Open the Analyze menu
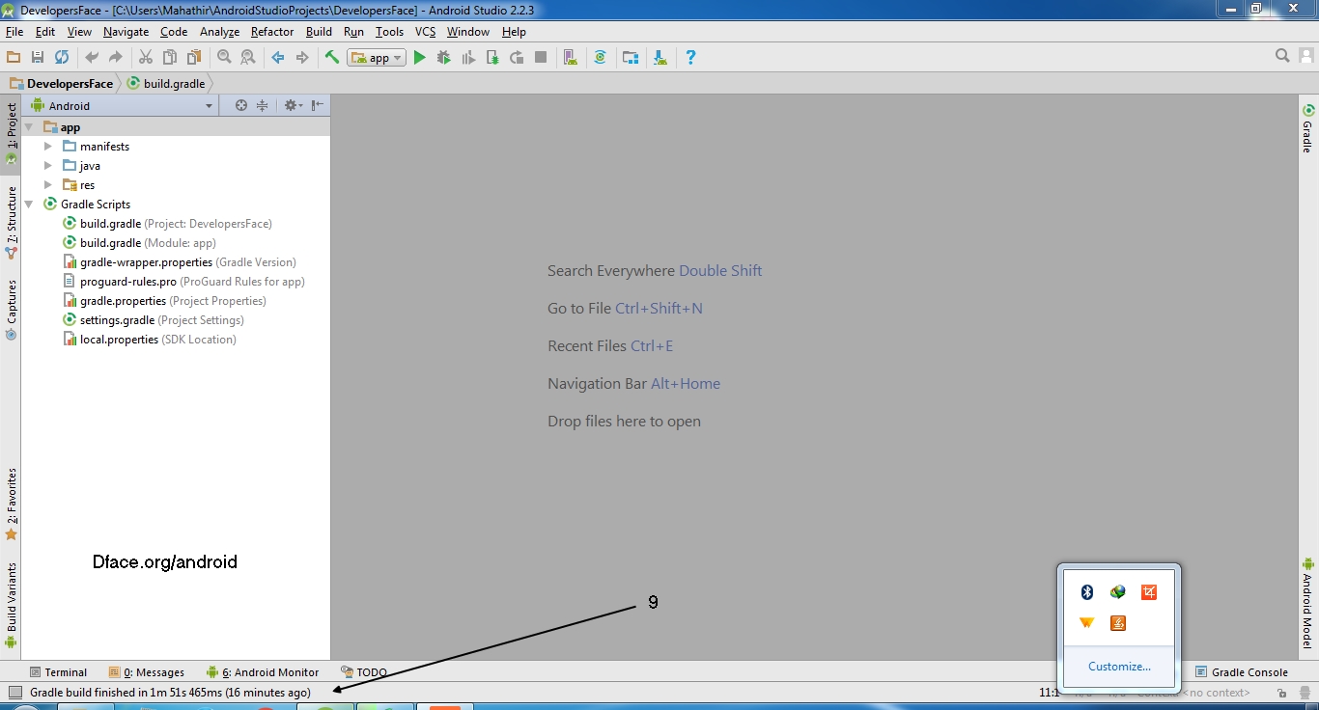Viewport: 1319px width, 710px height. click(219, 32)
